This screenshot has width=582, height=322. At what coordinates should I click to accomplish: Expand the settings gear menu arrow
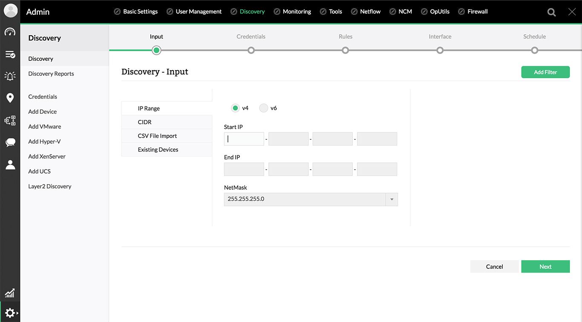17,313
